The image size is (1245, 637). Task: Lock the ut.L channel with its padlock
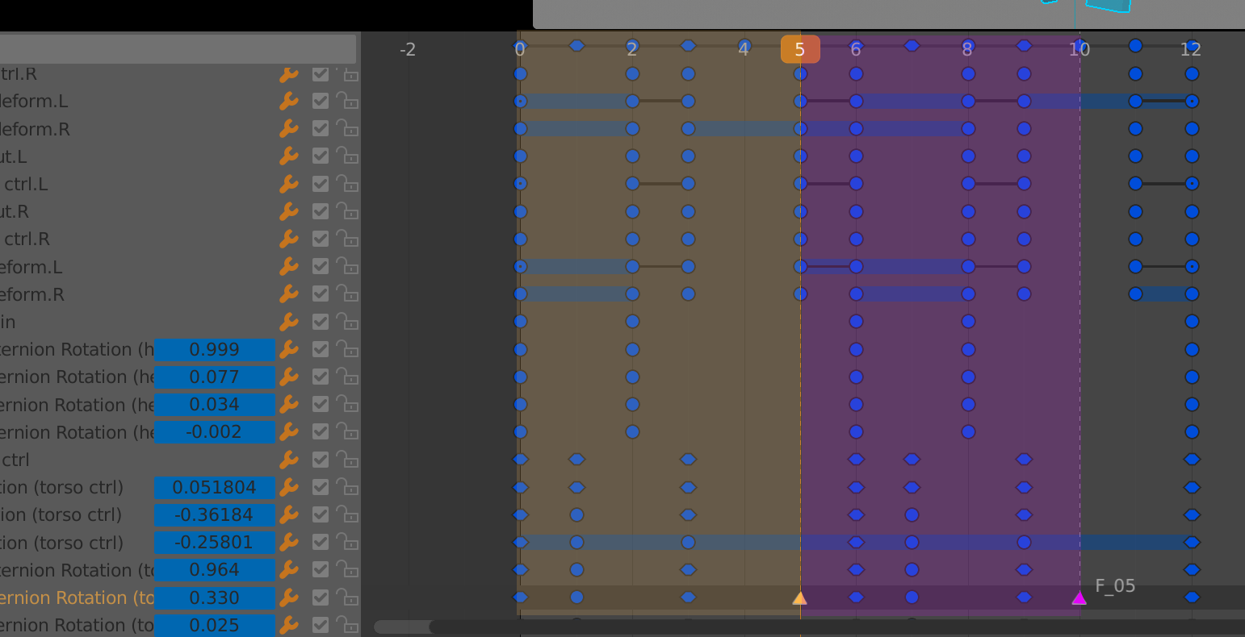(347, 156)
